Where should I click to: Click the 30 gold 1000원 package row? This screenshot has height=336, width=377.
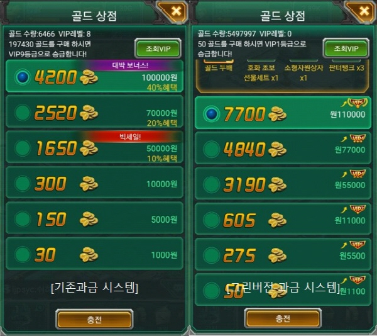click(x=94, y=254)
